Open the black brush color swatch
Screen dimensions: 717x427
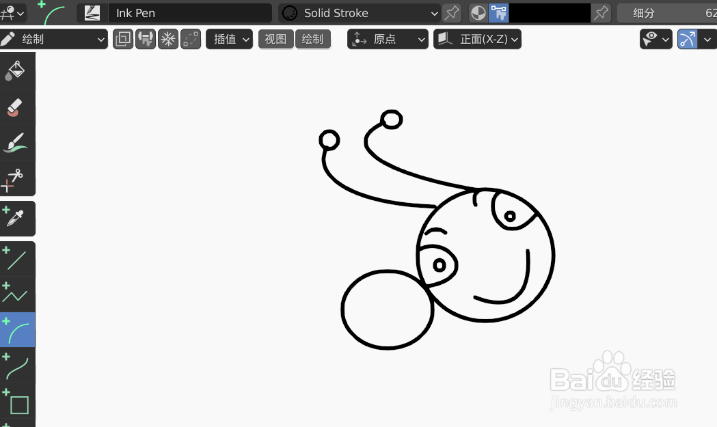(x=550, y=13)
